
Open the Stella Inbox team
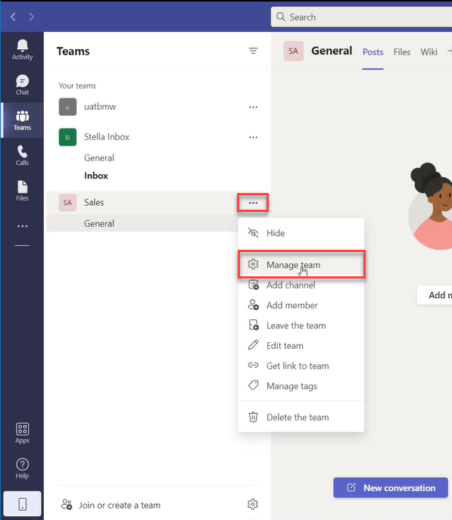pyautogui.click(x=107, y=137)
